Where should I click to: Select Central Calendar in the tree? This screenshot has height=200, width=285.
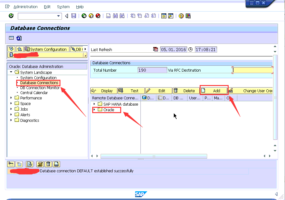click(34, 93)
